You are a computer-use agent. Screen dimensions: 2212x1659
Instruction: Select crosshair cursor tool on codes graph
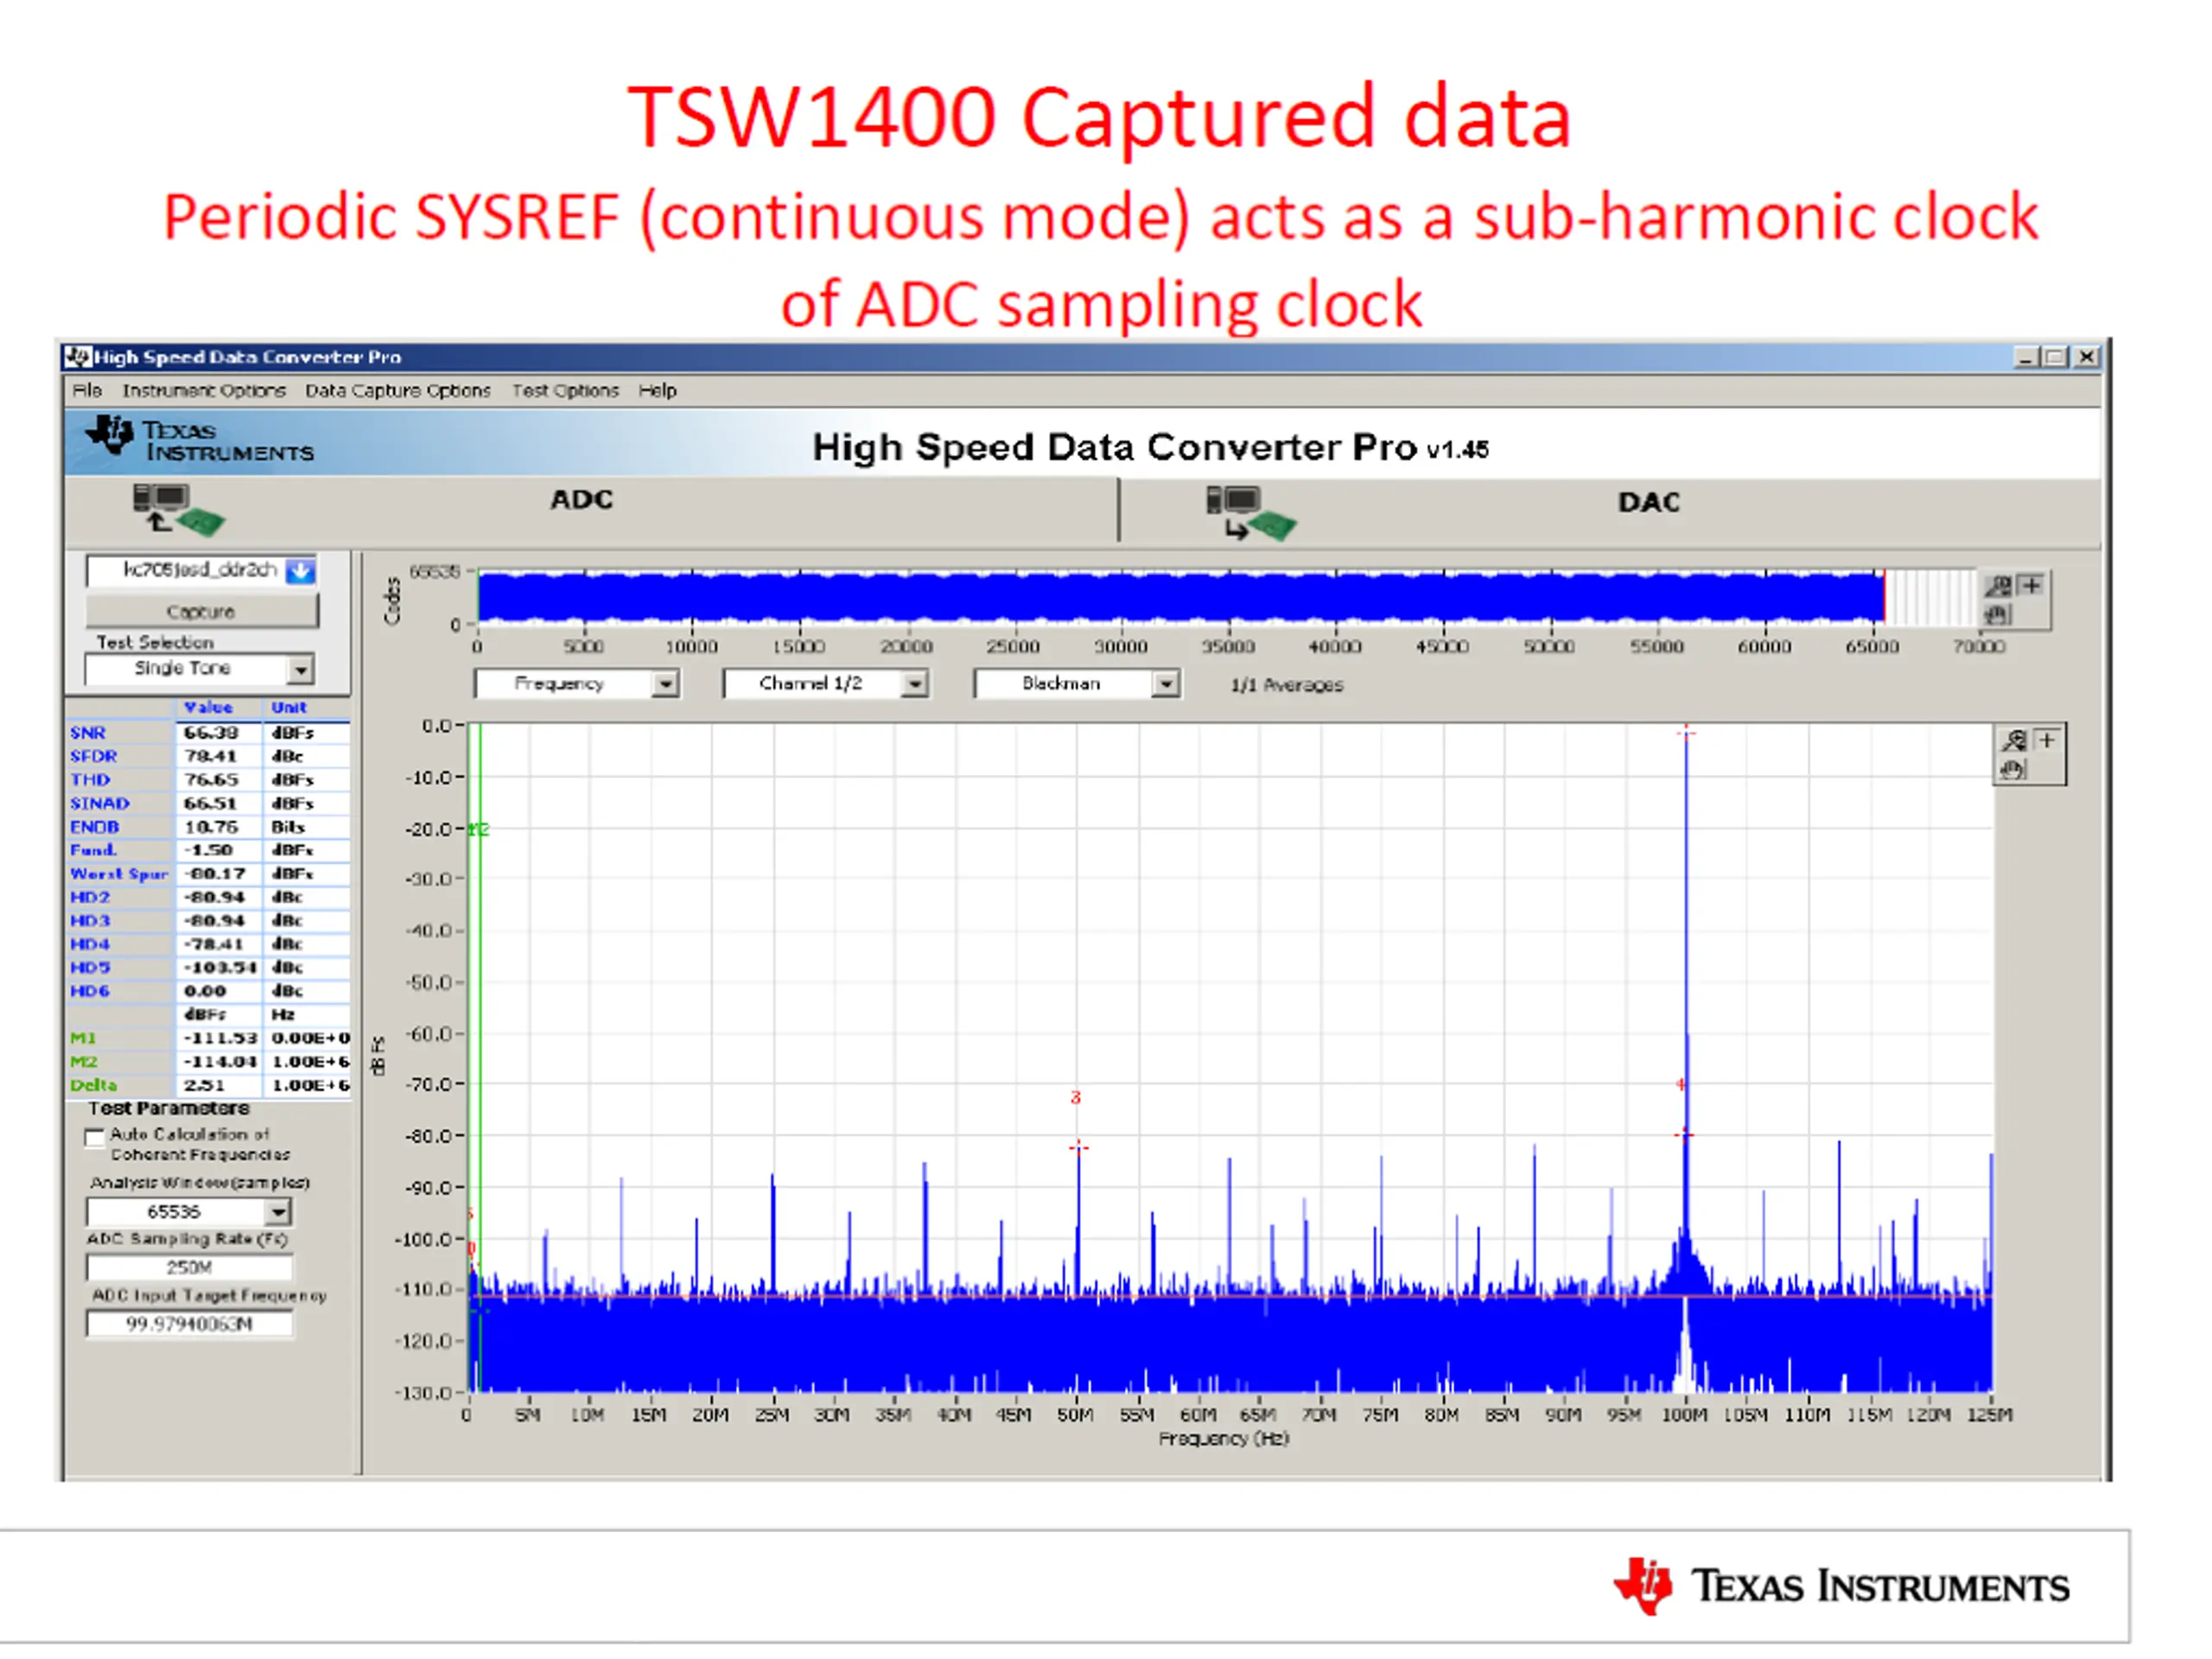coord(2030,586)
